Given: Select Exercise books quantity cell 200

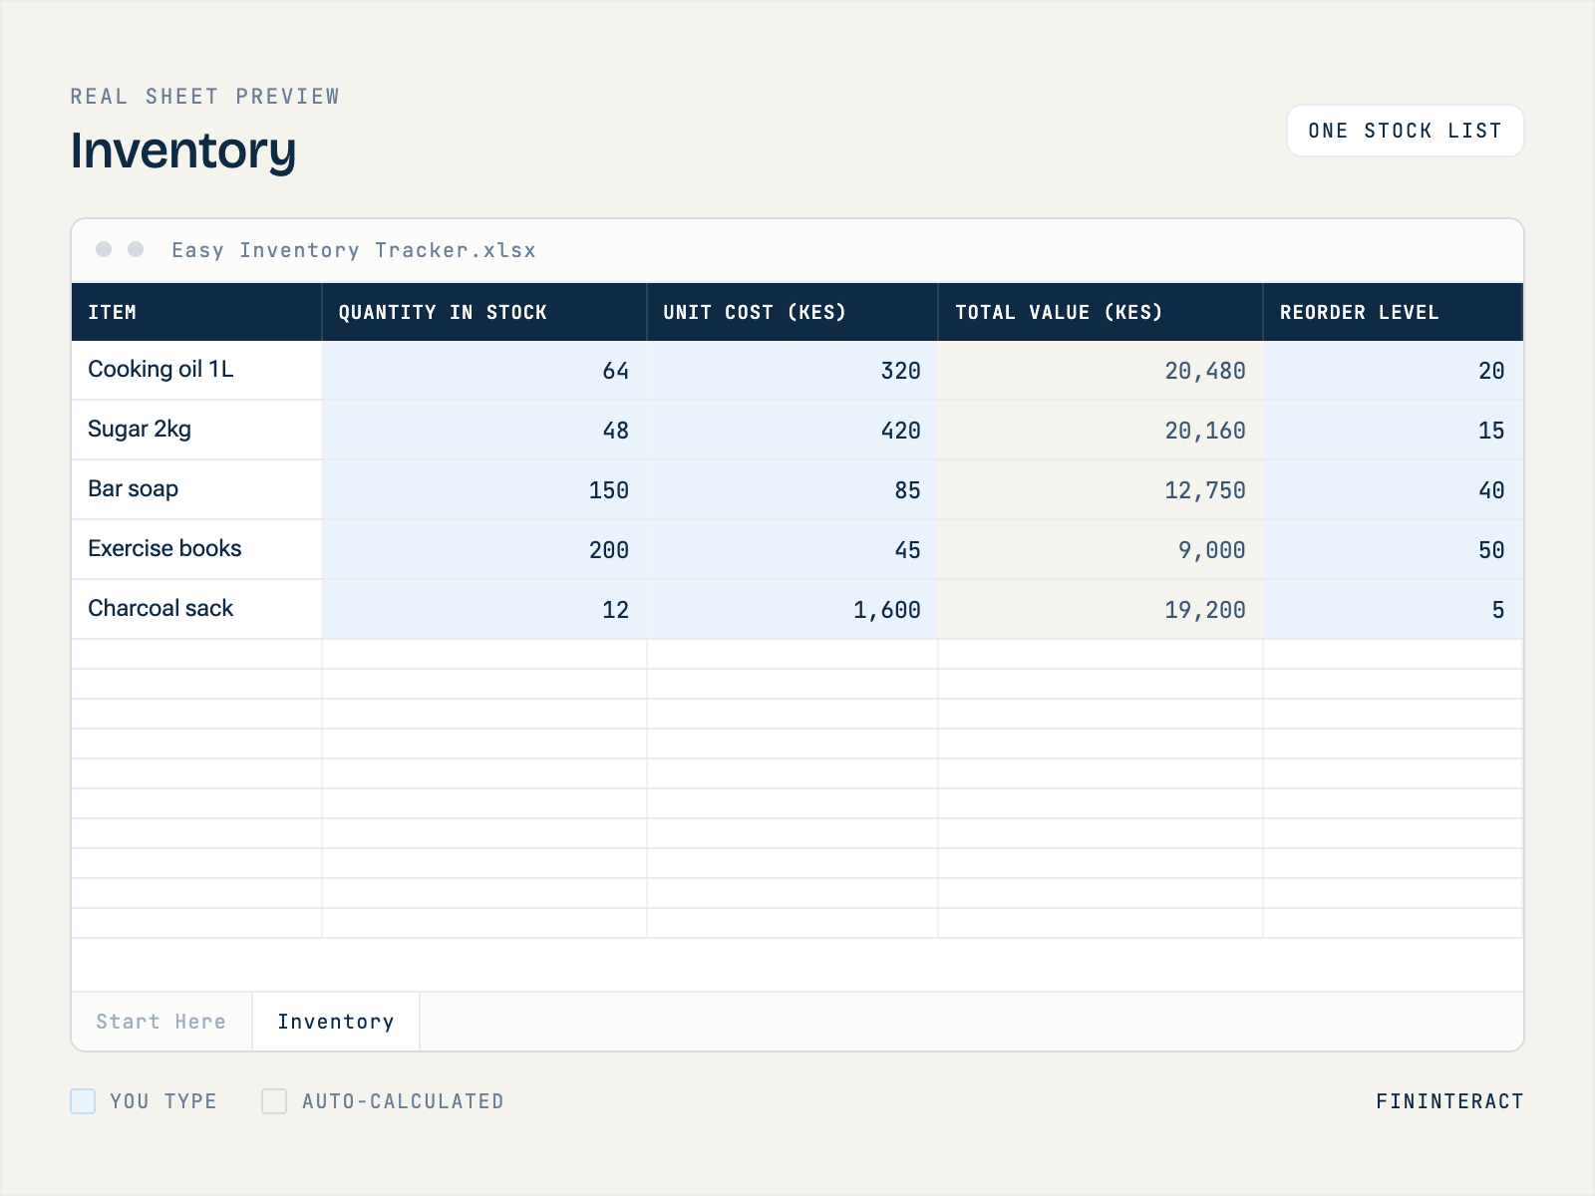Looking at the screenshot, I should point(484,549).
